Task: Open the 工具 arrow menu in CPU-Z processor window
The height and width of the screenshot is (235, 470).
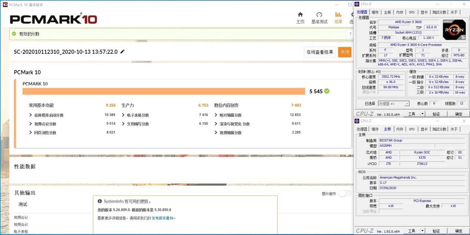Action: click(x=423, y=114)
